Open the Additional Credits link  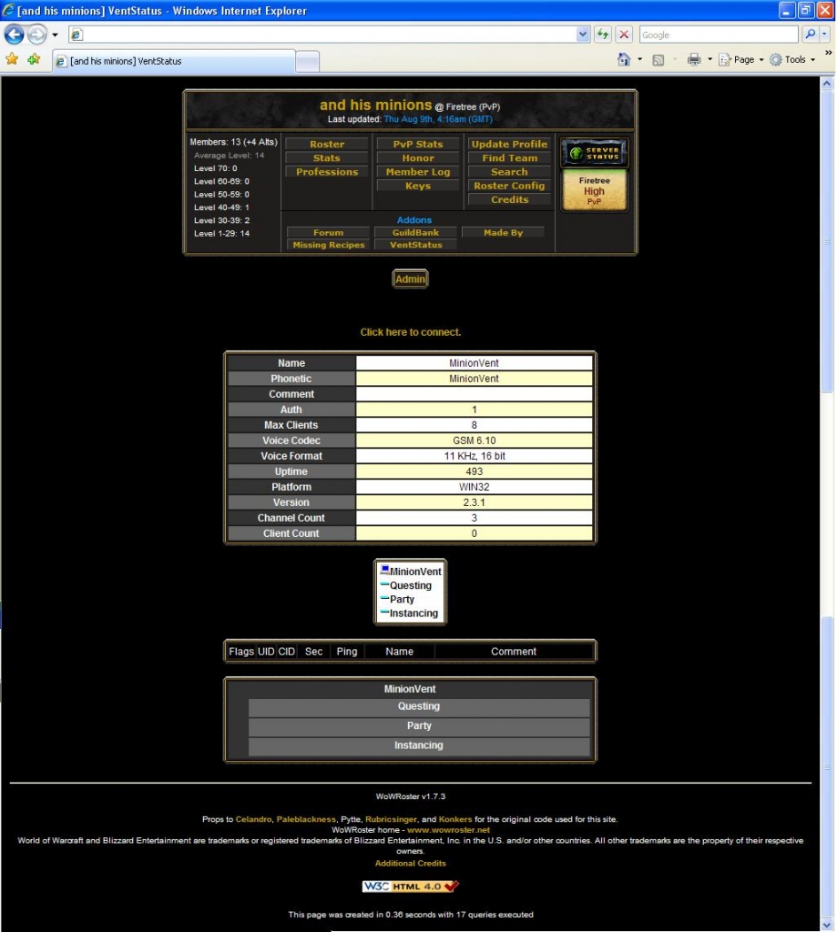click(x=410, y=863)
